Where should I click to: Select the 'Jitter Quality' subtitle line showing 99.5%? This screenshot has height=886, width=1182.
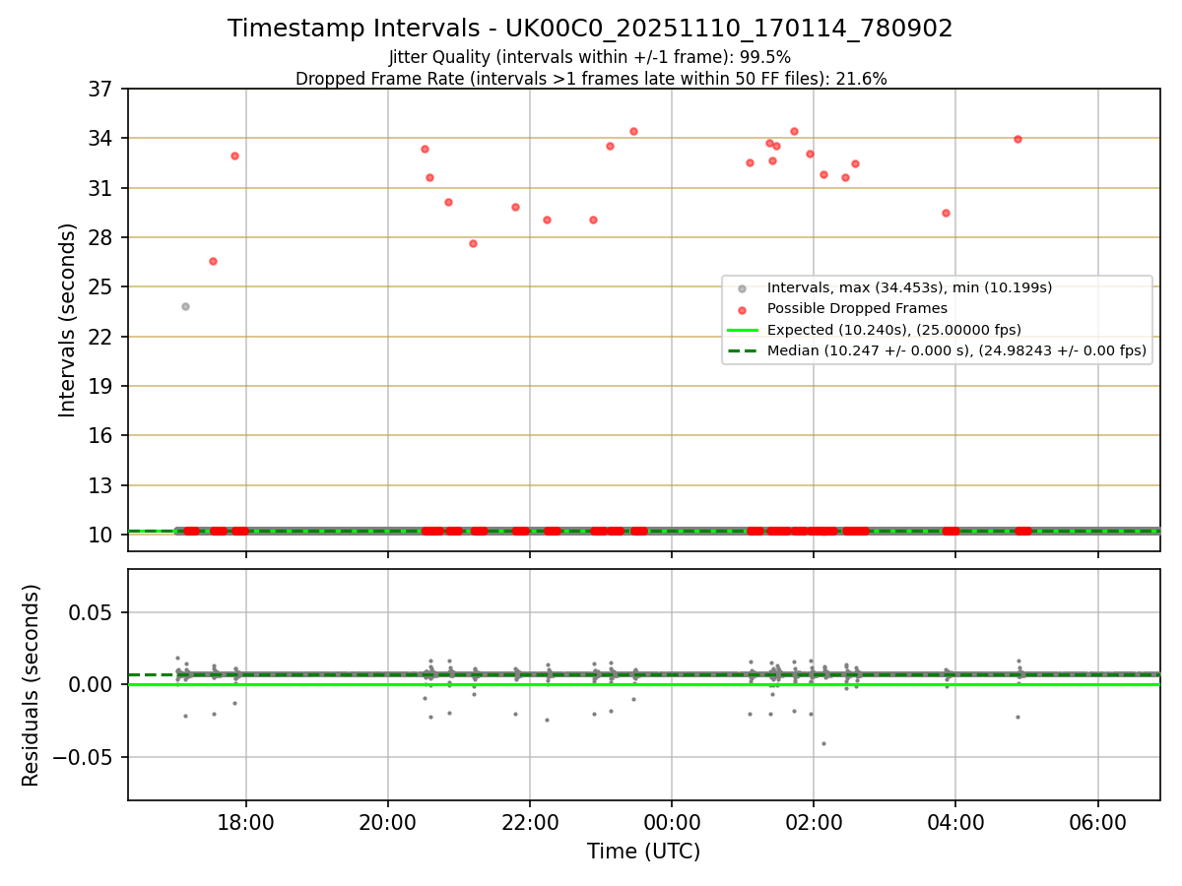pos(590,57)
